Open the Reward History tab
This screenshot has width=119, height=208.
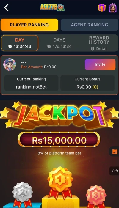[99, 40]
